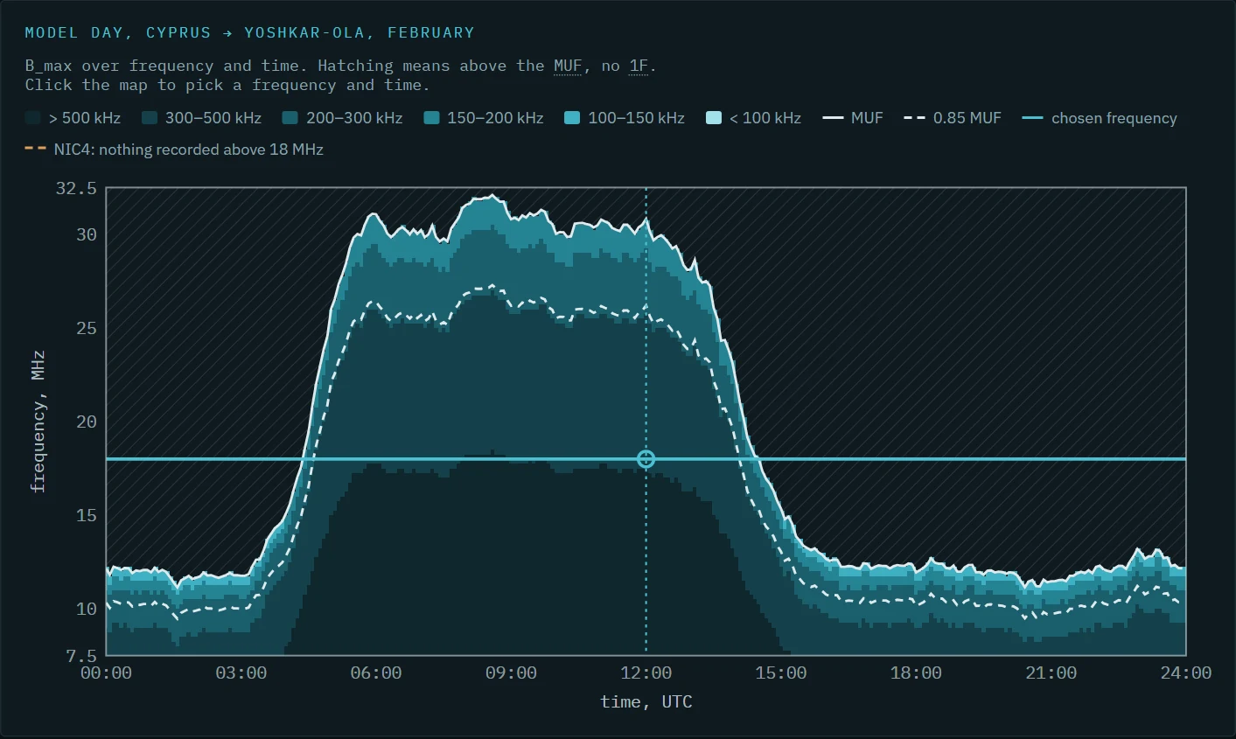1236x739 pixels.
Task: Click 'nothing recorded above 18 MHz' legend text
Action: (x=210, y=150)
